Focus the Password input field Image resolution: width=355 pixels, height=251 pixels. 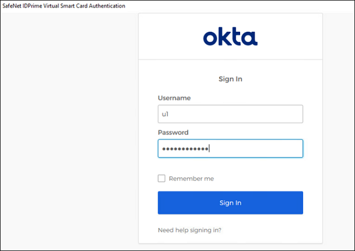pos(230,149)
